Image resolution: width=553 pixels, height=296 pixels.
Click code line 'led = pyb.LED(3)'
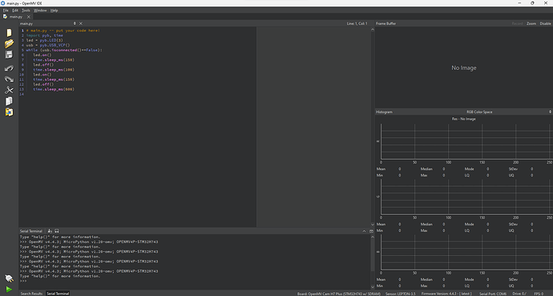pyautogui.click(x=44, y=40)
